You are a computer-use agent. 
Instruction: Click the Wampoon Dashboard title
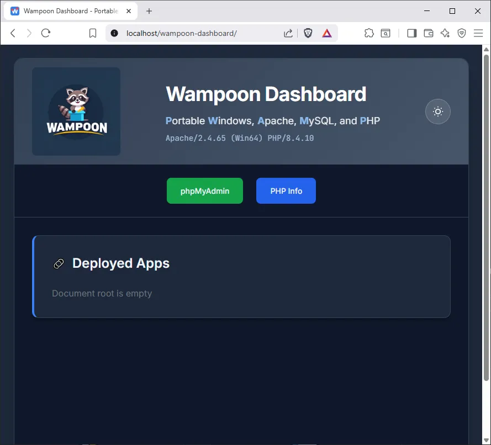(266, 94)
